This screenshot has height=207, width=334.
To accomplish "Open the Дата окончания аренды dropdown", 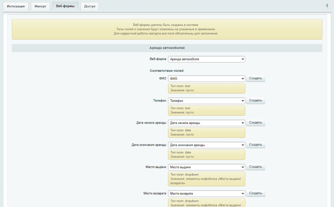I will [x=206, y=145].
